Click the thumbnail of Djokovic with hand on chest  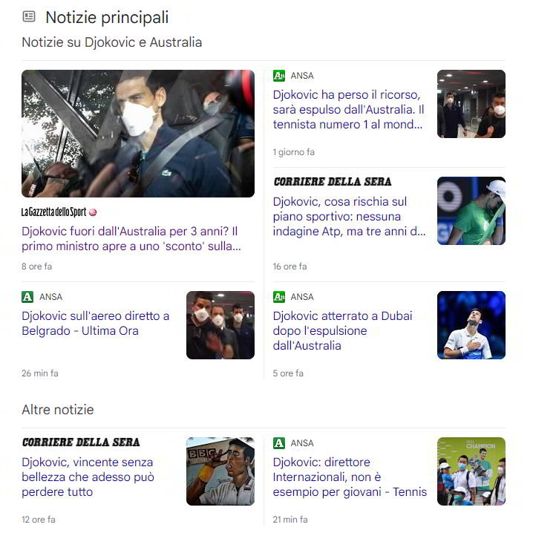[471, 325]
